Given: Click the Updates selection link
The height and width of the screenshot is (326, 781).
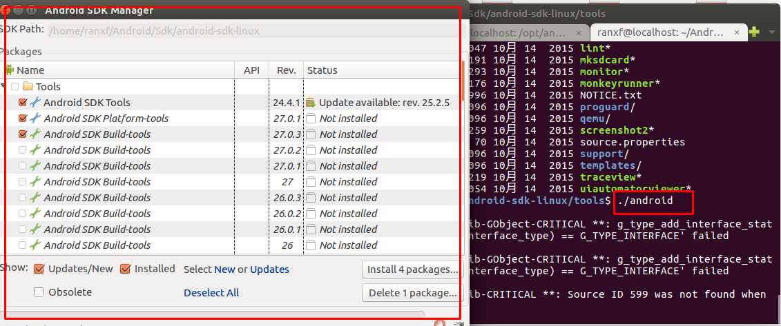Looking at the screenshot, I should click(269, 269).
